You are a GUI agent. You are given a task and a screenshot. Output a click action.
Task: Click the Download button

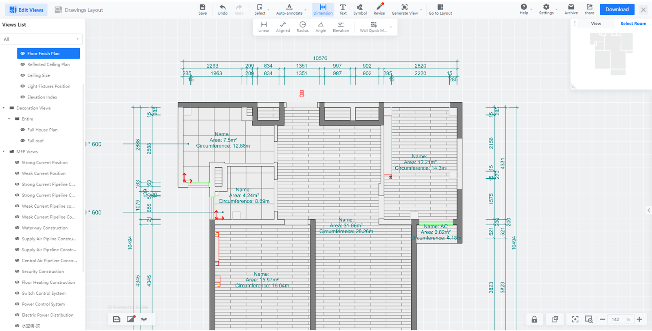pyautogui.click(x=617, y=9)
